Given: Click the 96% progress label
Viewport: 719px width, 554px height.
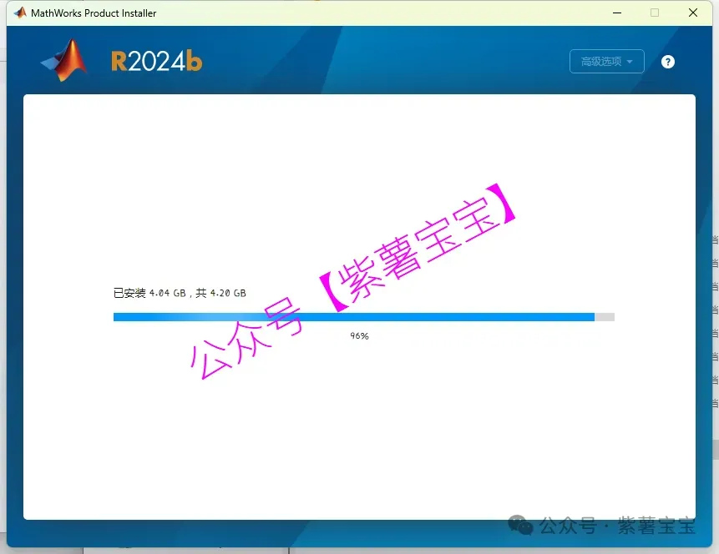Looking at the screenshot, I should [359, 336].
